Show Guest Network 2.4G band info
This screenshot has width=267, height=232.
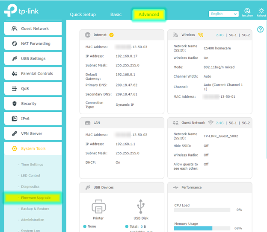[x=220, y=123]
